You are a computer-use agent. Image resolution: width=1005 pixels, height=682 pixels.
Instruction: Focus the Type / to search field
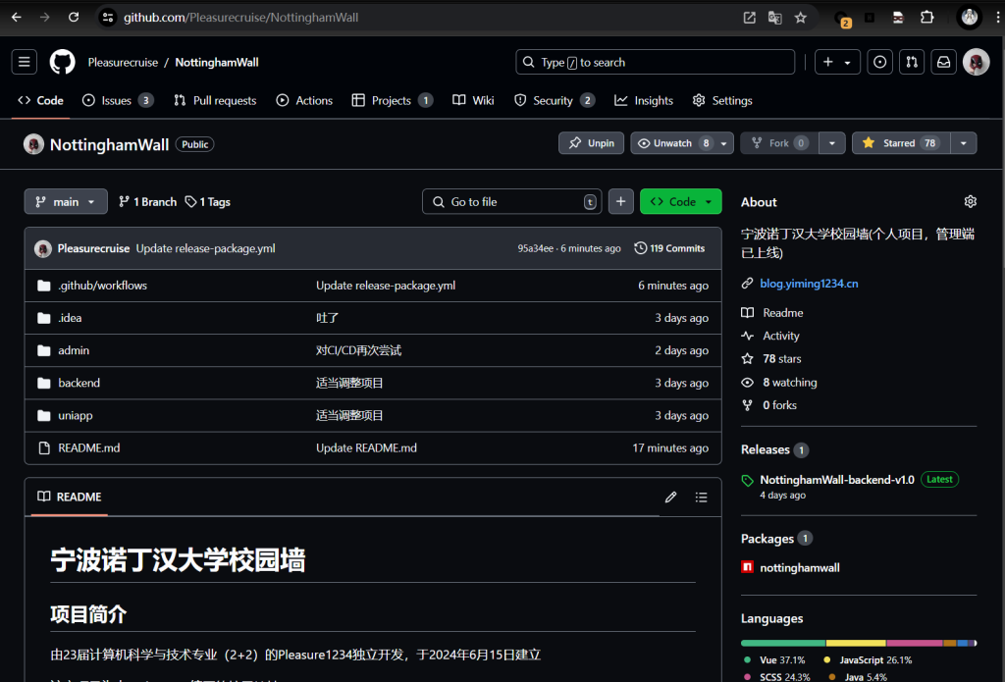tap(655, 62)
